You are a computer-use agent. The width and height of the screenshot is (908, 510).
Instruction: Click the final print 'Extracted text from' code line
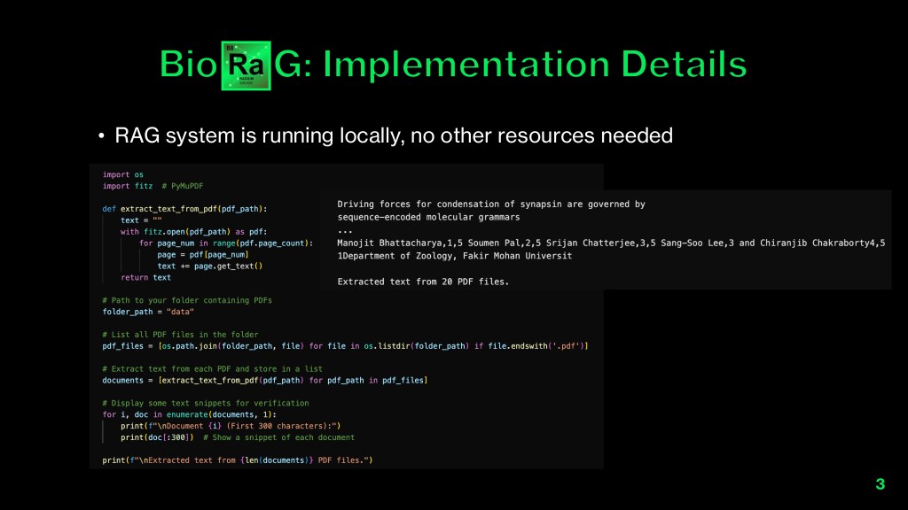[238, 460]
